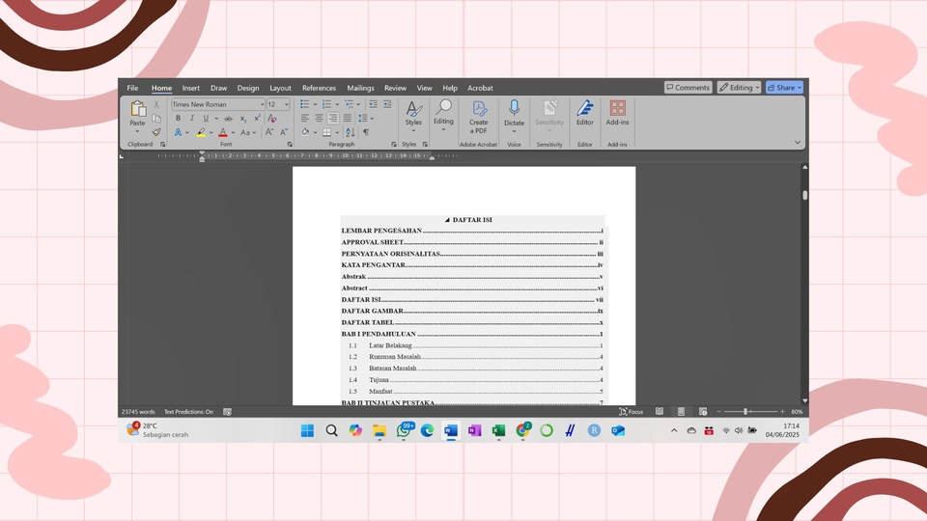Click the Comments button
Image resolution: width=927 pixels, height=521 pixels.
pos(688,88)
